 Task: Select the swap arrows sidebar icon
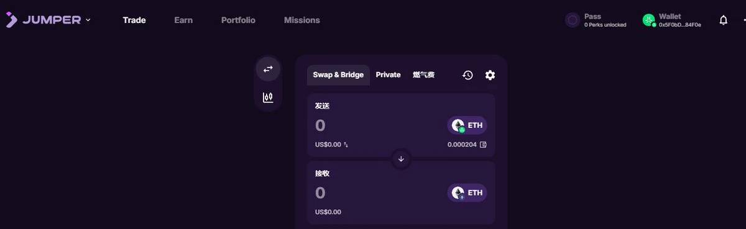point(268,69)
